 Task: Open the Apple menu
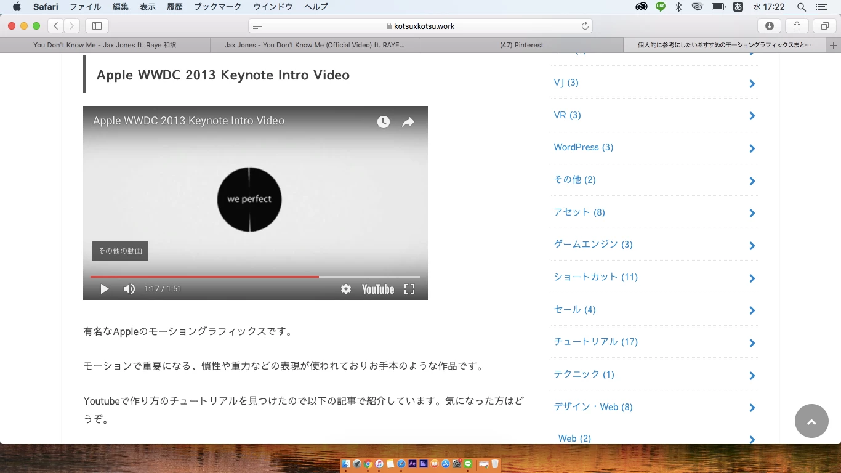[x=17, y=7]
